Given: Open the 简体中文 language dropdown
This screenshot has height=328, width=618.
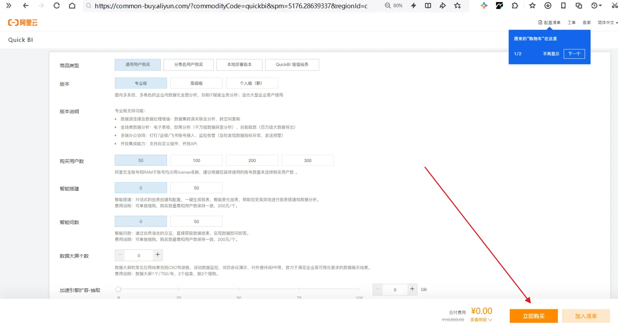Looking at the screenshot, I should click(x=607, y=22).
